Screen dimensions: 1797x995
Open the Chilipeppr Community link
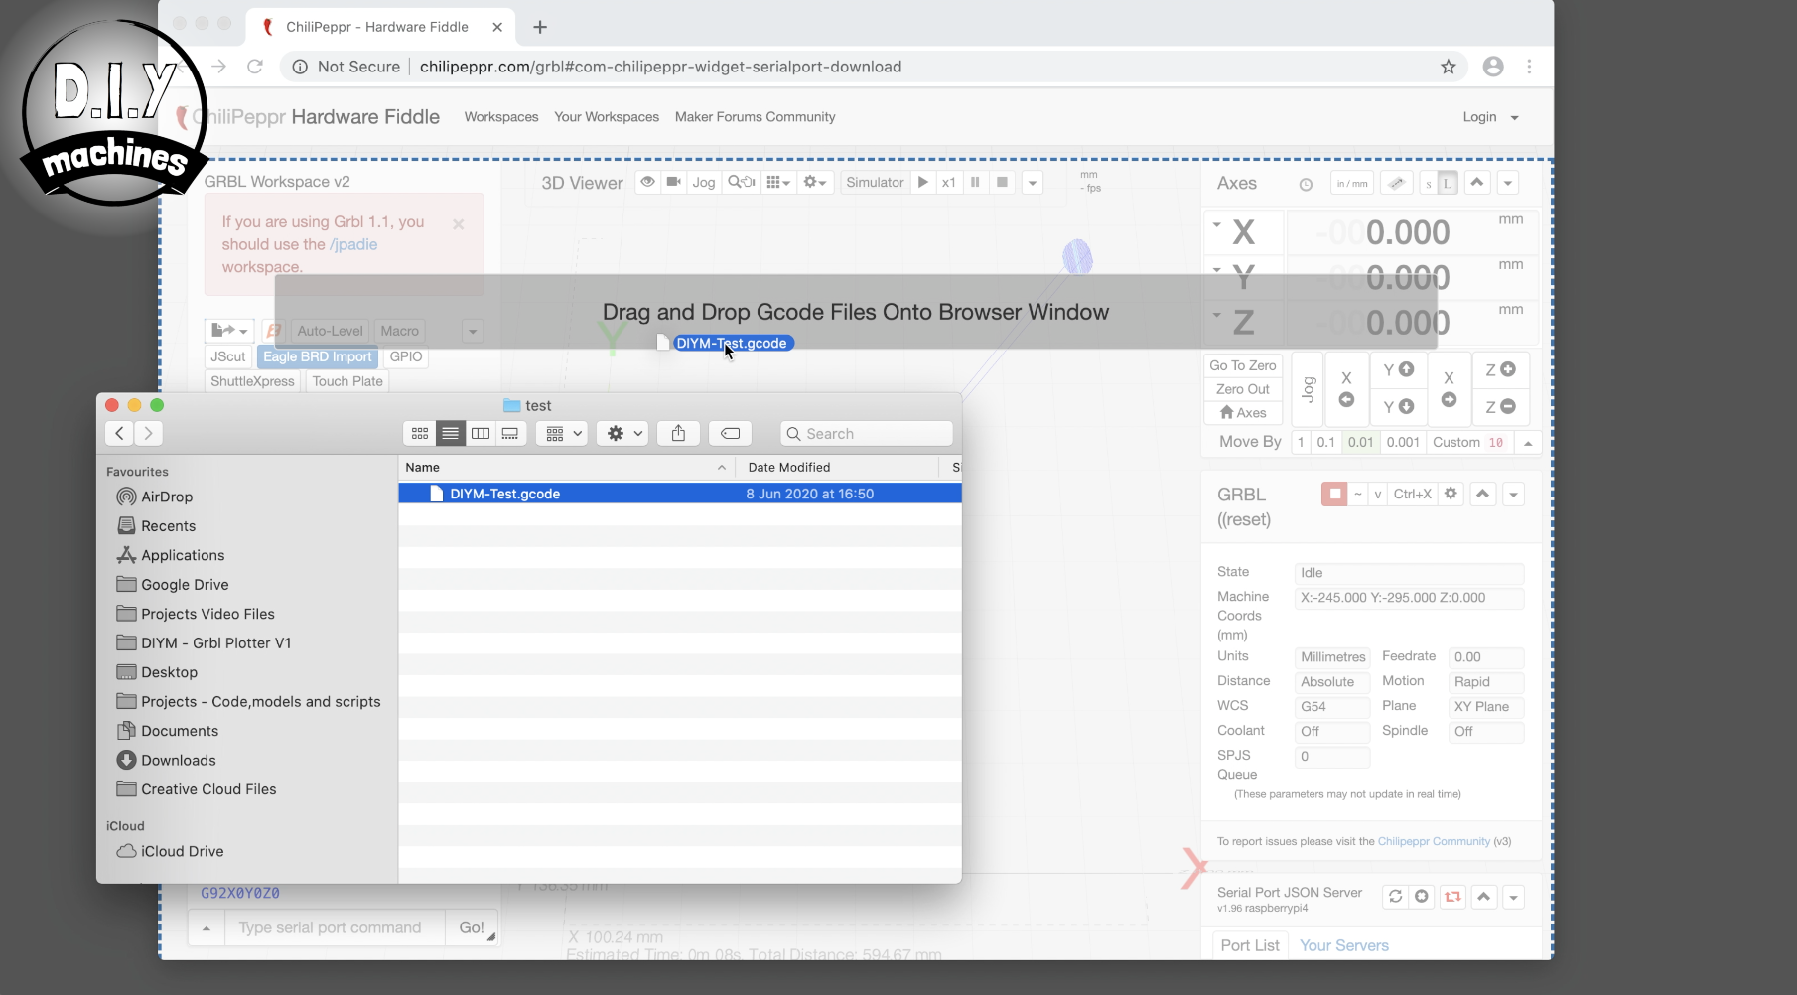[1434, 841]
